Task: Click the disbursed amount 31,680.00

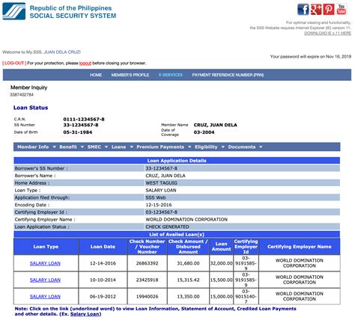Action: click(188, 263)
